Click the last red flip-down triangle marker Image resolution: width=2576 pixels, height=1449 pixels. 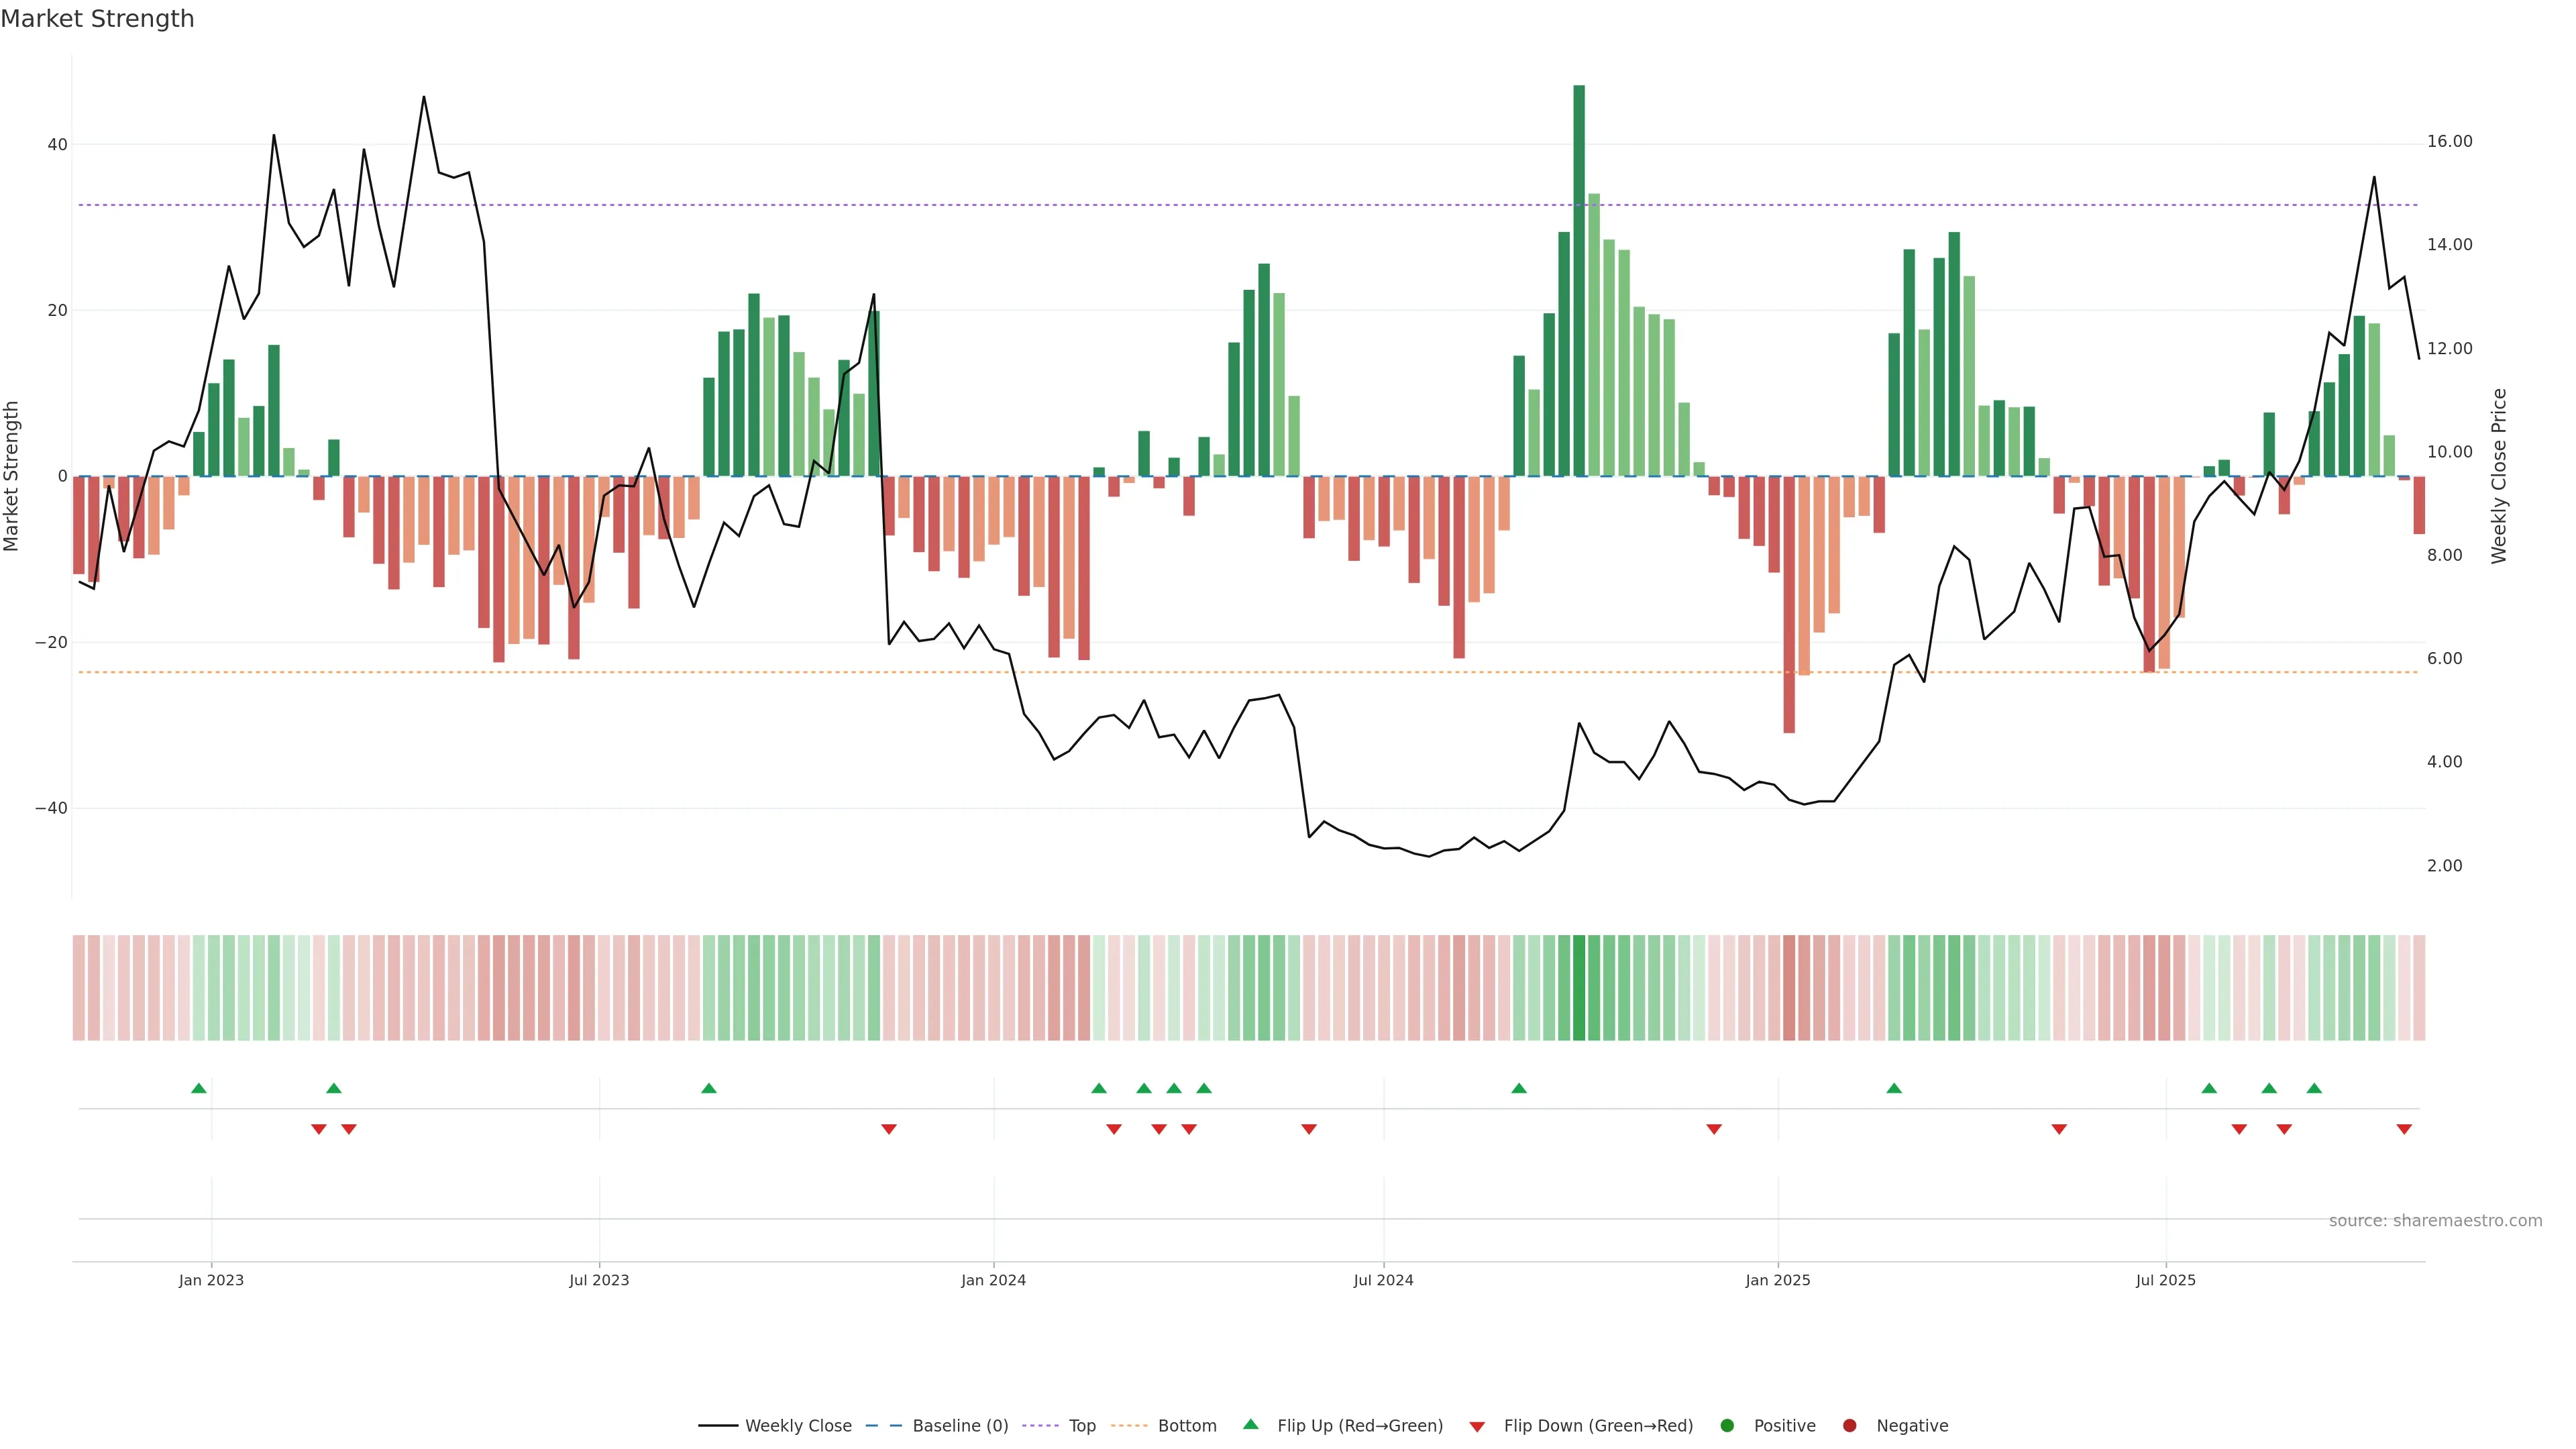[x=2404, y=1129]
